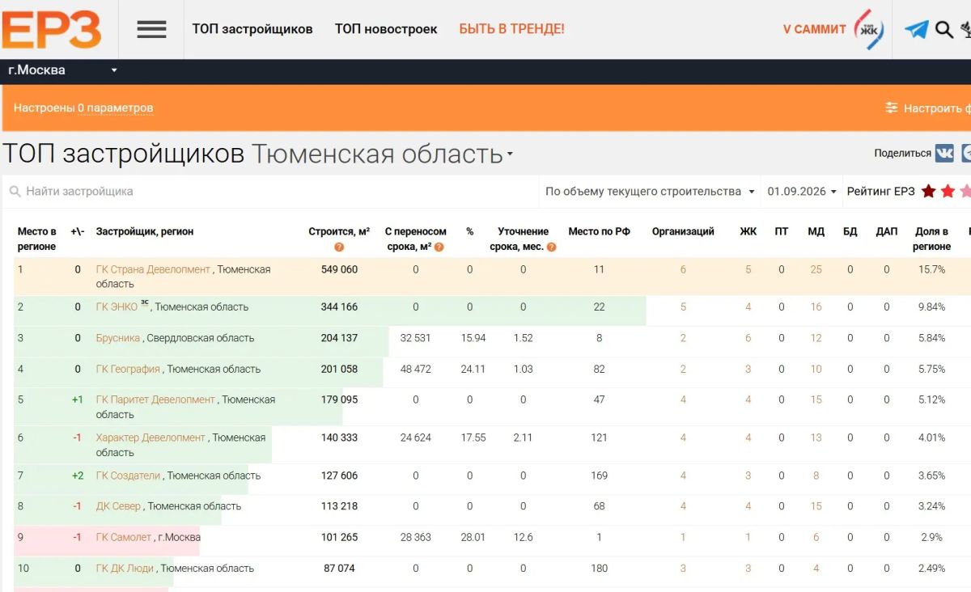The height and width of the screenshot is (592, 971).
Task: Open ТОП новостроек menu item
Action: tap(386, 29)
